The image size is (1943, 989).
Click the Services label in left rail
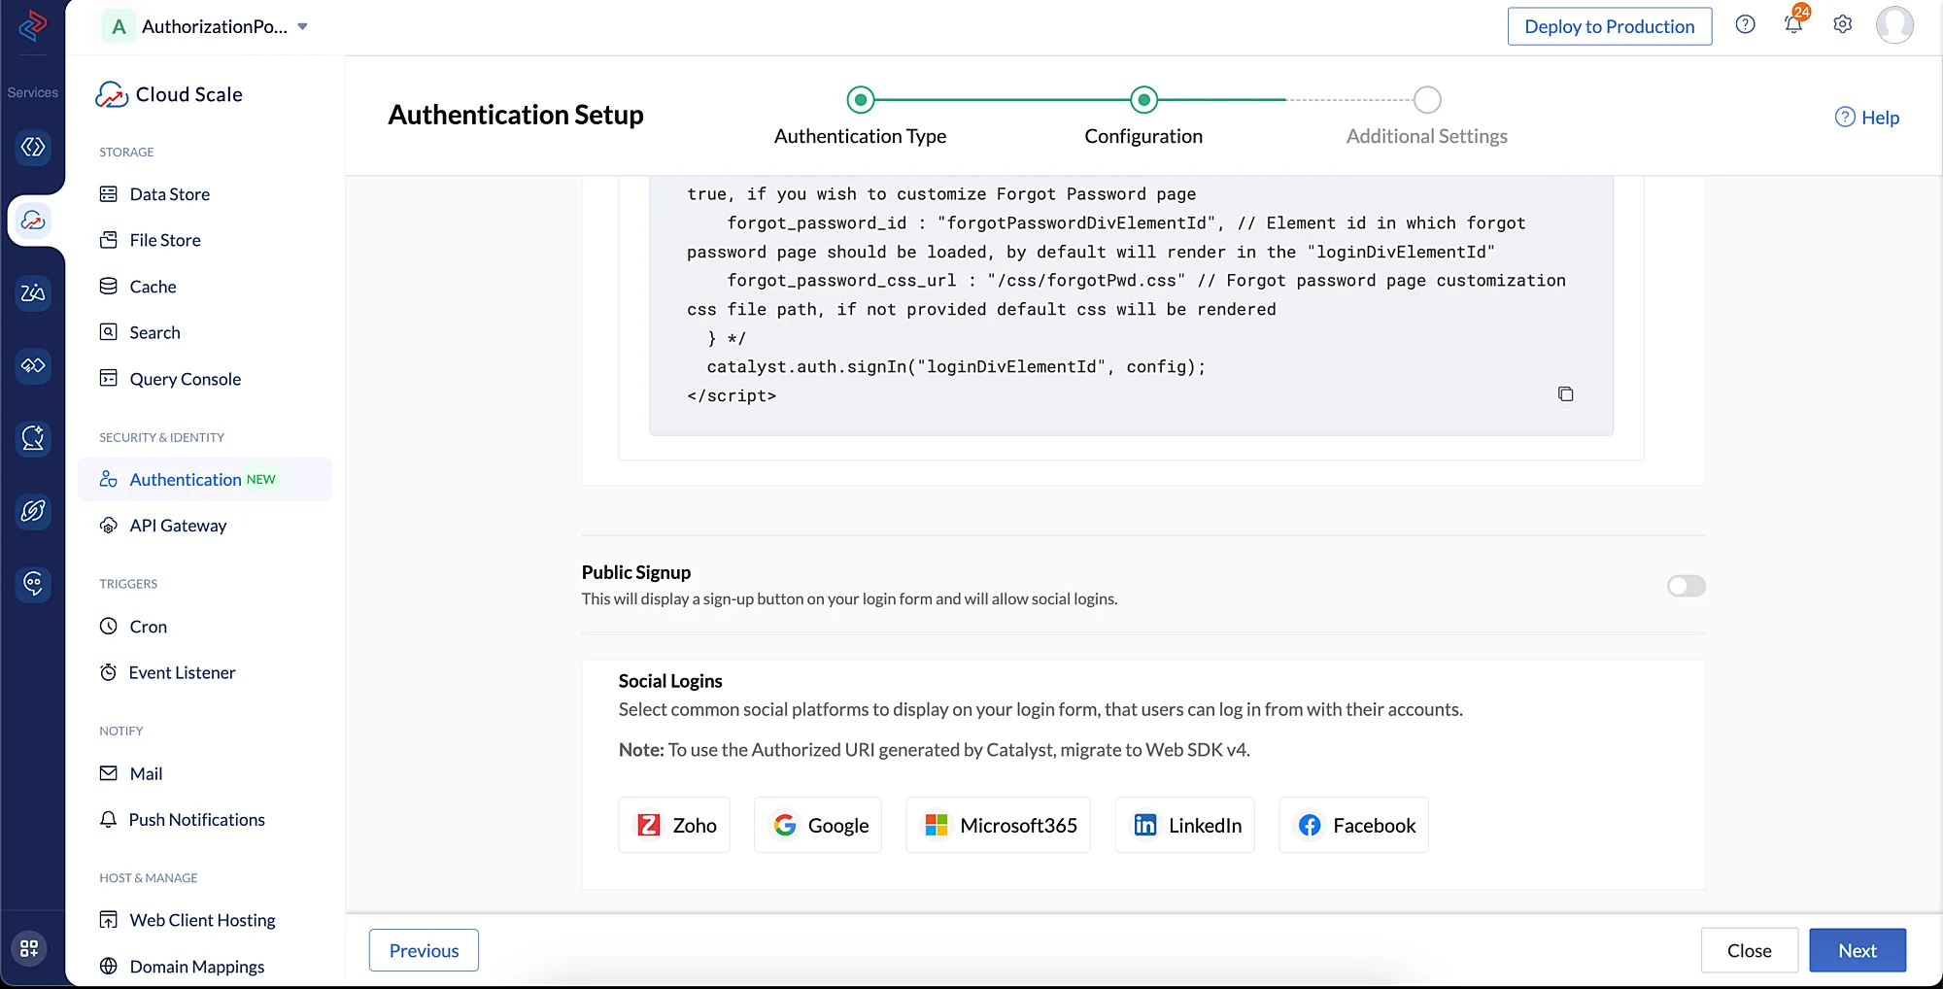(x=33, y=92)
